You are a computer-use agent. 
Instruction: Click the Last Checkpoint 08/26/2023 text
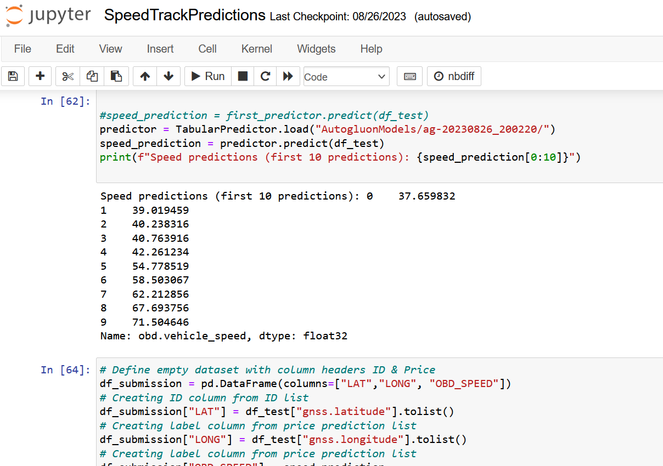pyautogui.click(x=338, y=16)
